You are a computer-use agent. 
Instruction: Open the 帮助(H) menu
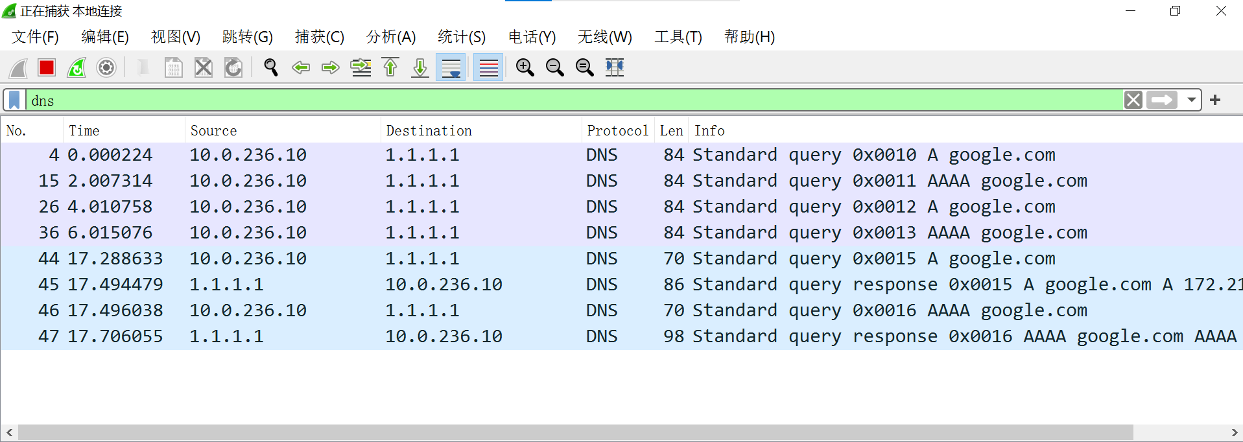click(x=750, y=37)
